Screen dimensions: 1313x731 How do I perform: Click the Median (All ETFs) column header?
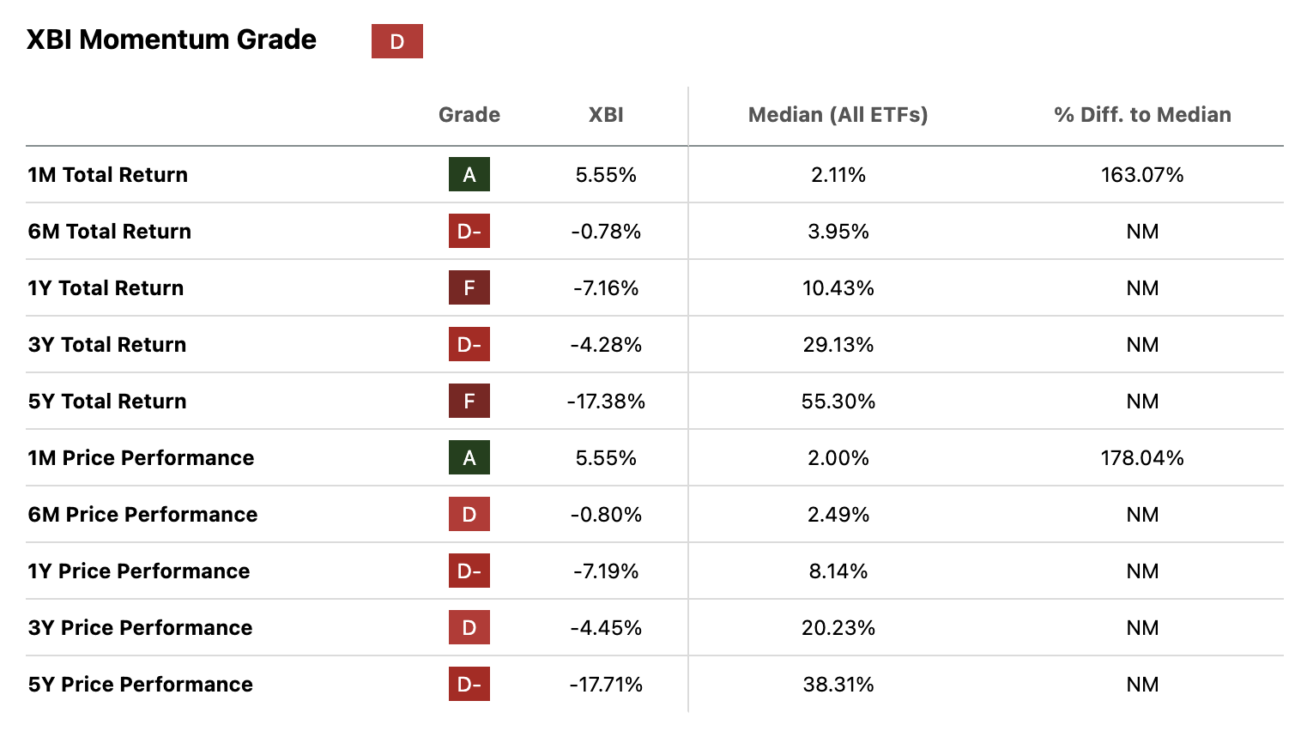coord(838,115)
